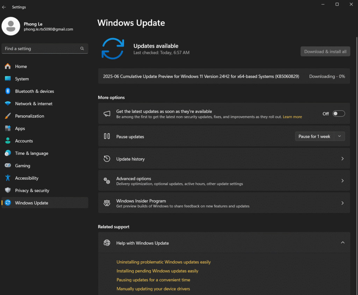Select Windows Update sidebar entry

click(x=45, y=203)
